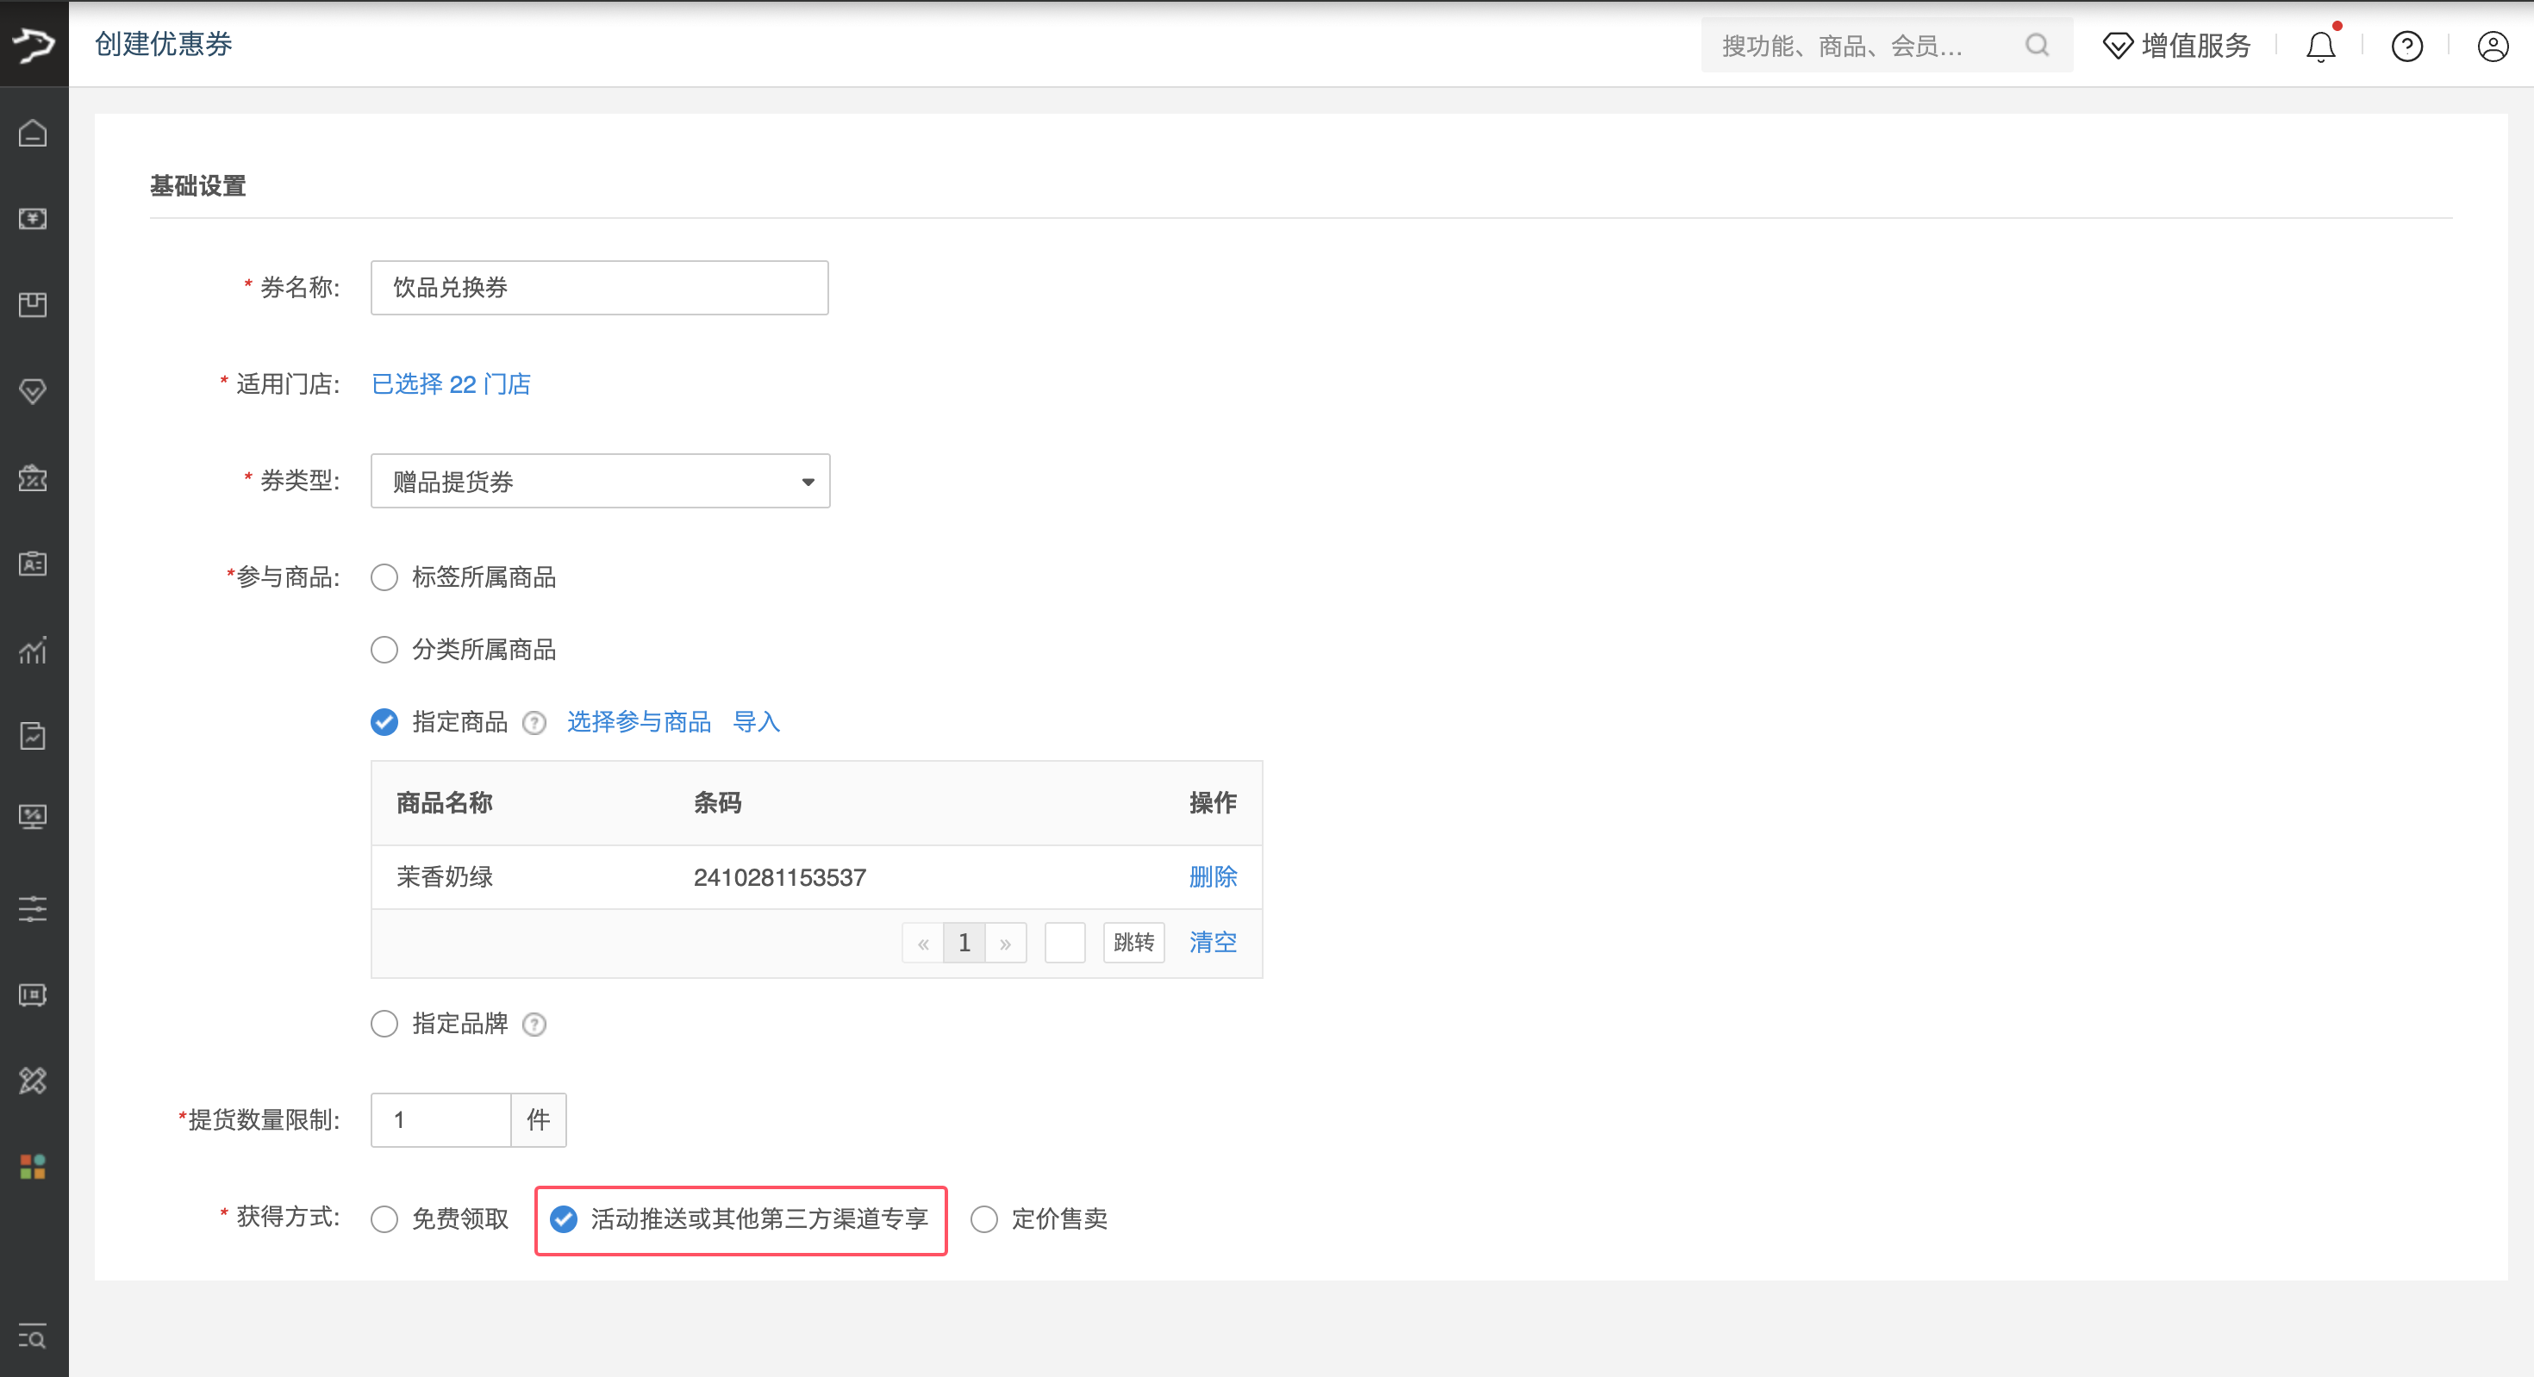Click the 导入 link
This screenshot has width=2534, height=1377.
757,723
